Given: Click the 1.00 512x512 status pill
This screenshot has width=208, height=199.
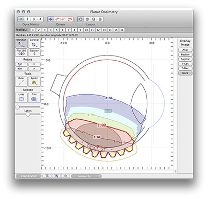Looking at the screenshot, I should tap(28, 176).
